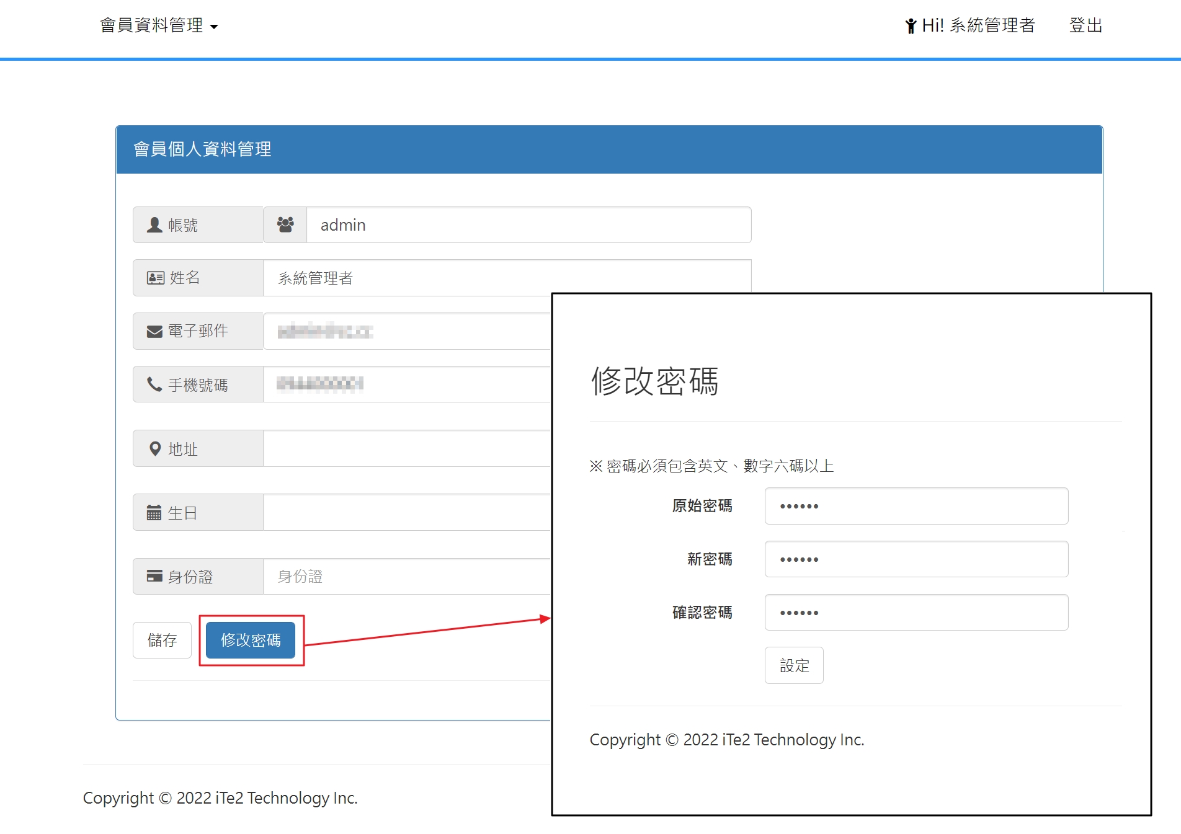
Task: Click the 原始密碼 original password field
Action: tap(916, 506)
